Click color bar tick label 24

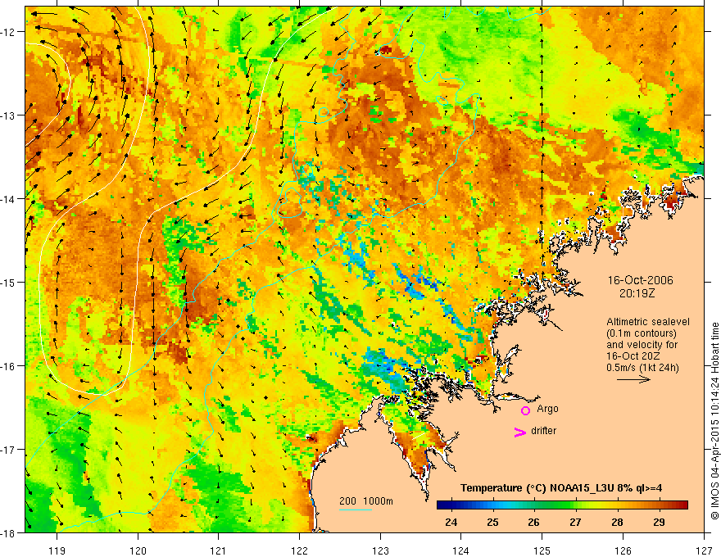[451, 522]
